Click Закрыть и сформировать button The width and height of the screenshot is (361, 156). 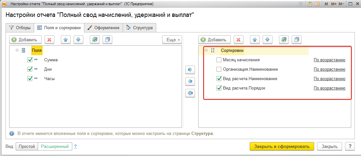coord(282,146)
